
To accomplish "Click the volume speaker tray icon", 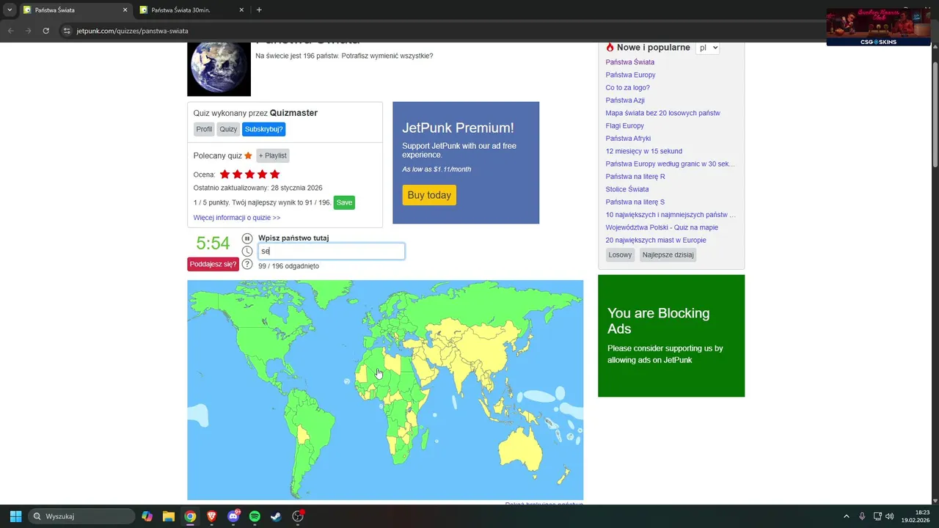I will tap(890, 516).
